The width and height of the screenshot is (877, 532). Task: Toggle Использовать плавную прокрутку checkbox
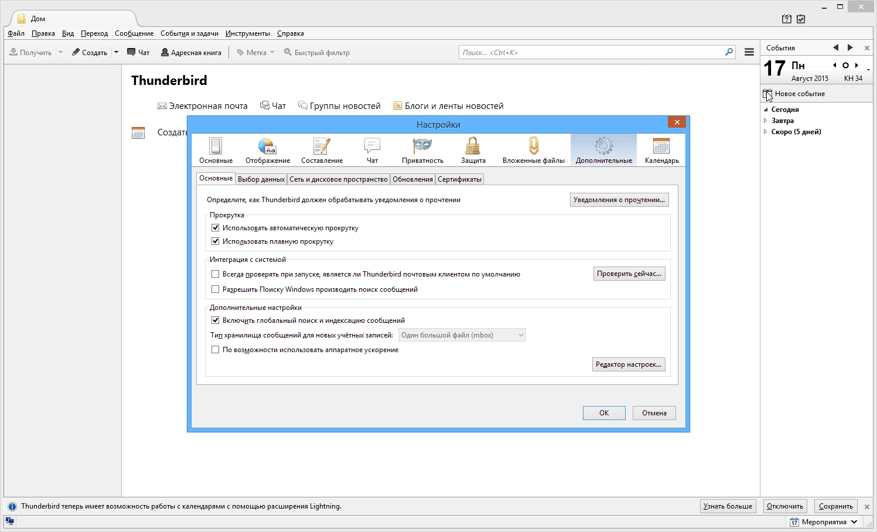[x=215, y=241]
